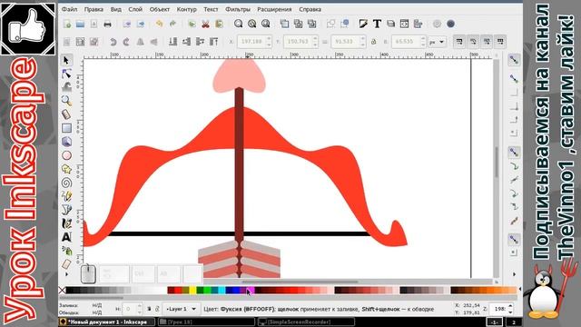581x327 pixels.
Task: Switch to workspace 2 in taskbar
Action: pyautogui.click(x=514, y=322)
